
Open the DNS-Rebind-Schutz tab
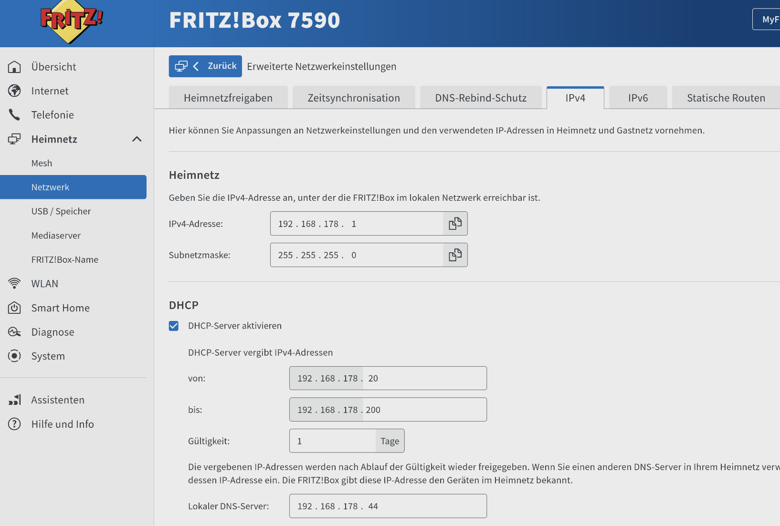tap(481, 98)
